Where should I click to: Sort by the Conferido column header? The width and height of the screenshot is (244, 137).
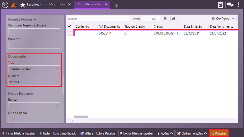coord(82,26)
